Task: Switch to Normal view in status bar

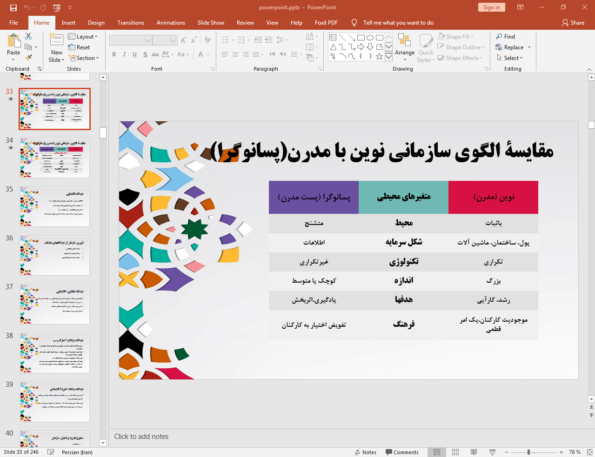Action: (437, 452)
